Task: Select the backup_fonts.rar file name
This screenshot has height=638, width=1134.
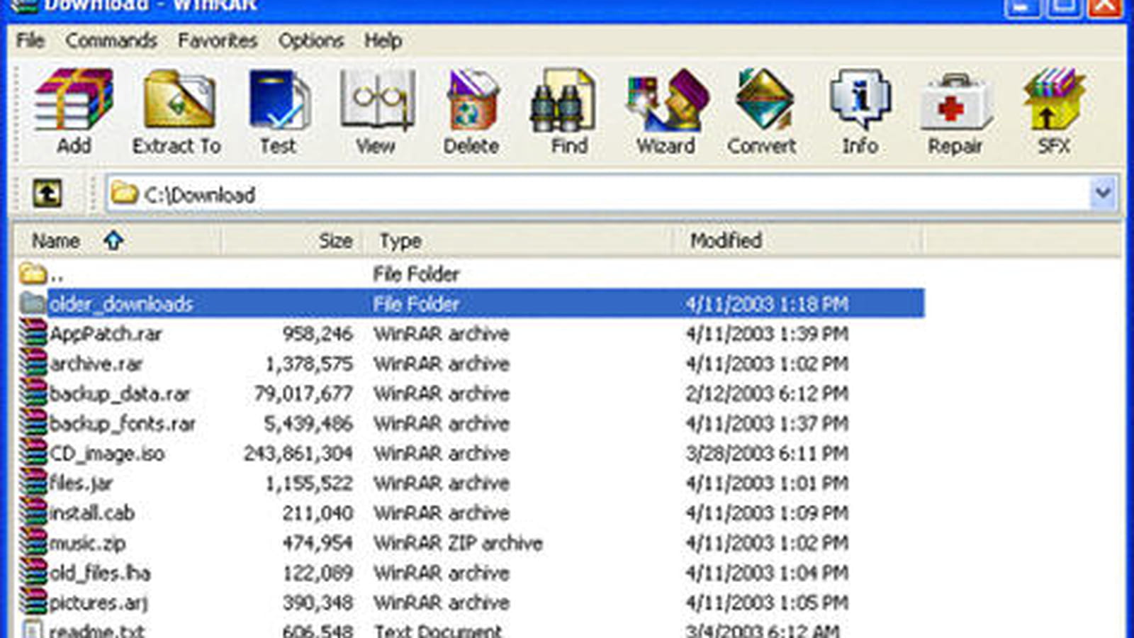Action: point(123,423)
